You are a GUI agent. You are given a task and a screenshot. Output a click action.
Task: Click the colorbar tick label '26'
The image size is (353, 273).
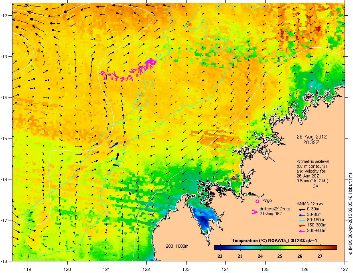pos(300,256)
